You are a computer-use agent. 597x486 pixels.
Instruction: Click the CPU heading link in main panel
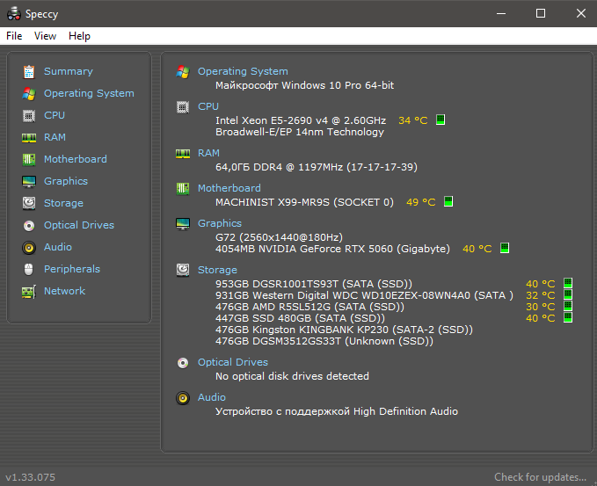[x=208, y=106]
